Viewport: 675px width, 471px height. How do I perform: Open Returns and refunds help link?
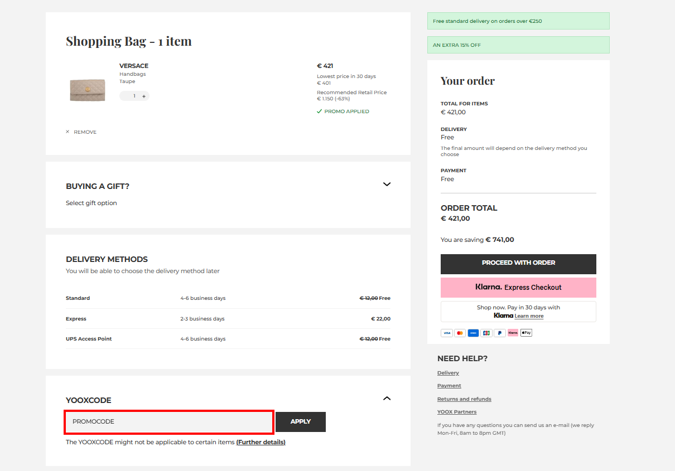click(x=464, y=399)
